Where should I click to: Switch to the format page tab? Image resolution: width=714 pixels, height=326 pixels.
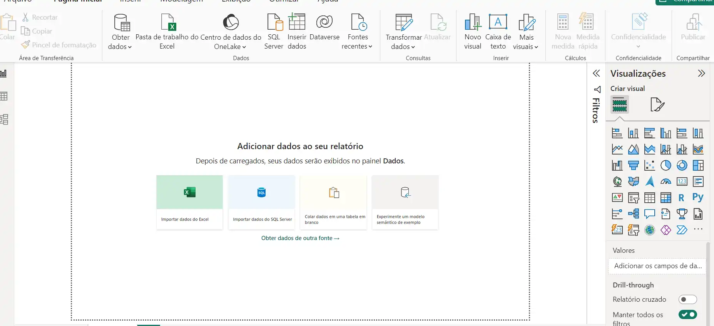point(657,104)
